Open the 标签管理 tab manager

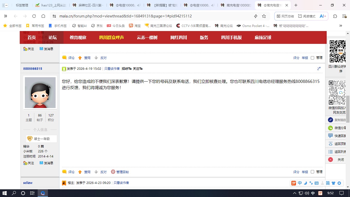[x=22, y=5]
